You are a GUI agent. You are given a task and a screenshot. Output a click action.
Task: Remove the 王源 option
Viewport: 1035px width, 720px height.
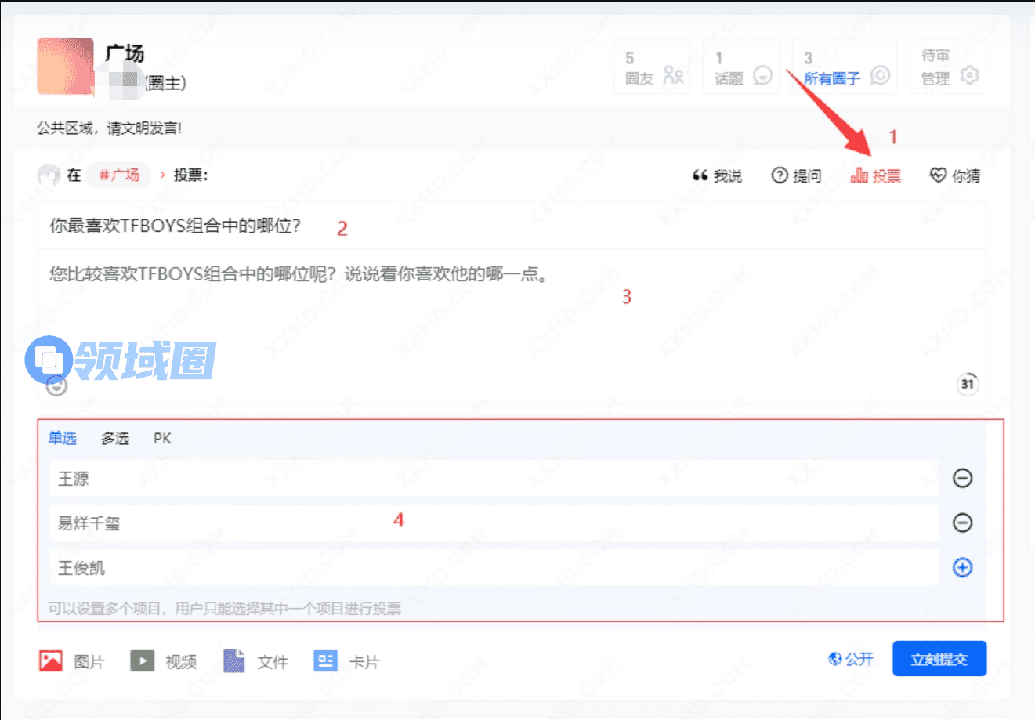[962, 478]
